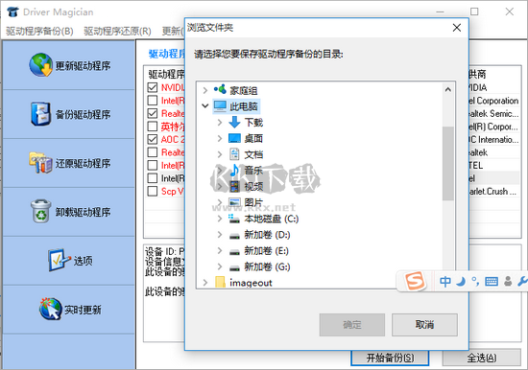528x370 pixels.
Task: Check the black Intel(R) driver checkbox
Action: [153, 178]
